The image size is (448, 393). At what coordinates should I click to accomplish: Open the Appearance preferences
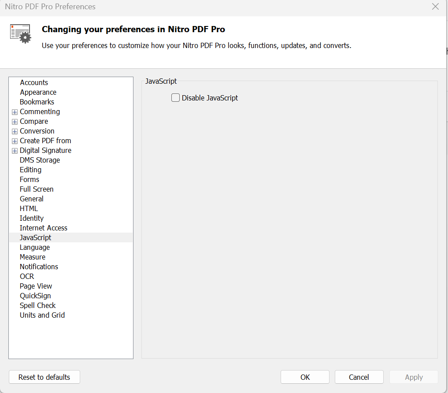click(x=38, y=93)
